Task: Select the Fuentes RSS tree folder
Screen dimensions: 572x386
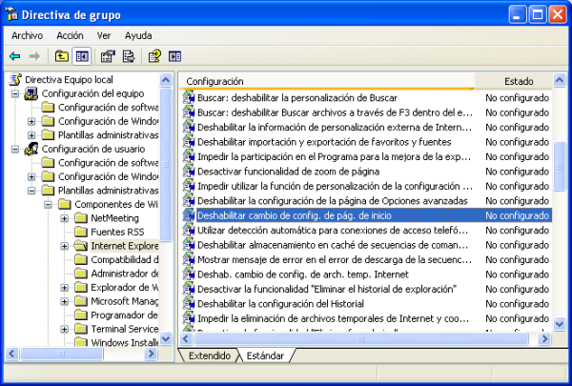Action: [116, 232]
